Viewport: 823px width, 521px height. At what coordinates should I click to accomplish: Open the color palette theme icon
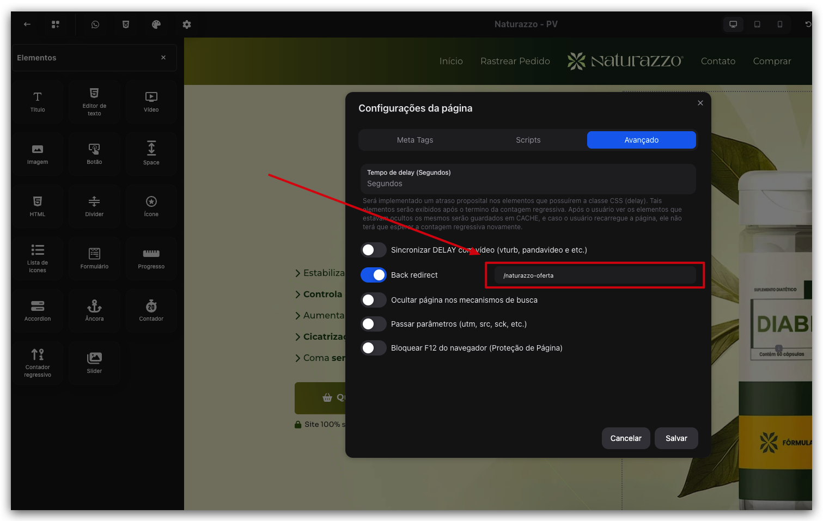coord(156,24)
